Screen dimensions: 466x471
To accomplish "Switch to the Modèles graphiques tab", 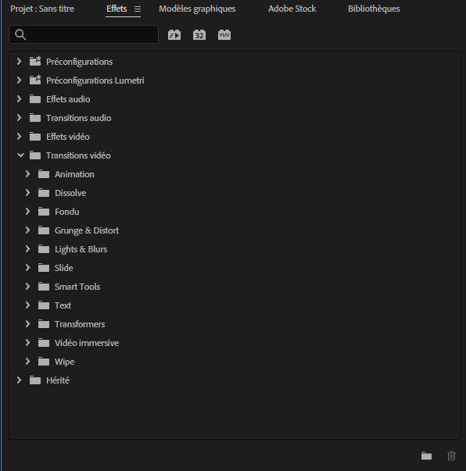I will click(197, 9).
